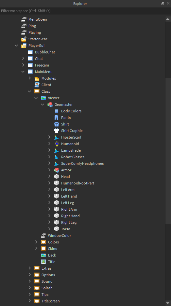Collapse the Viewer node
This screenshot has height=306, width=171.
pyautogui.click(x=36, y=98)
